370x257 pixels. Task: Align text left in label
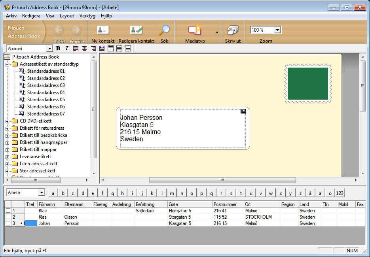(x=76, y=48)
